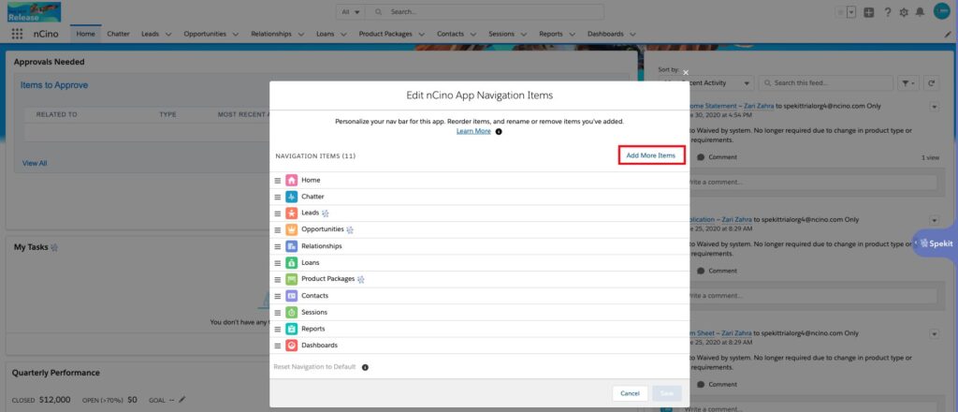This screenshot has height=412, width=958.
Task: Open the search scope All dropdown
Action: point(351,11)
